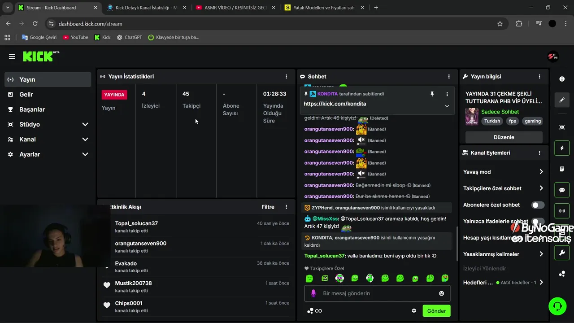Open the YouTube bookmark
574x323 pixels.
(75, 37)
